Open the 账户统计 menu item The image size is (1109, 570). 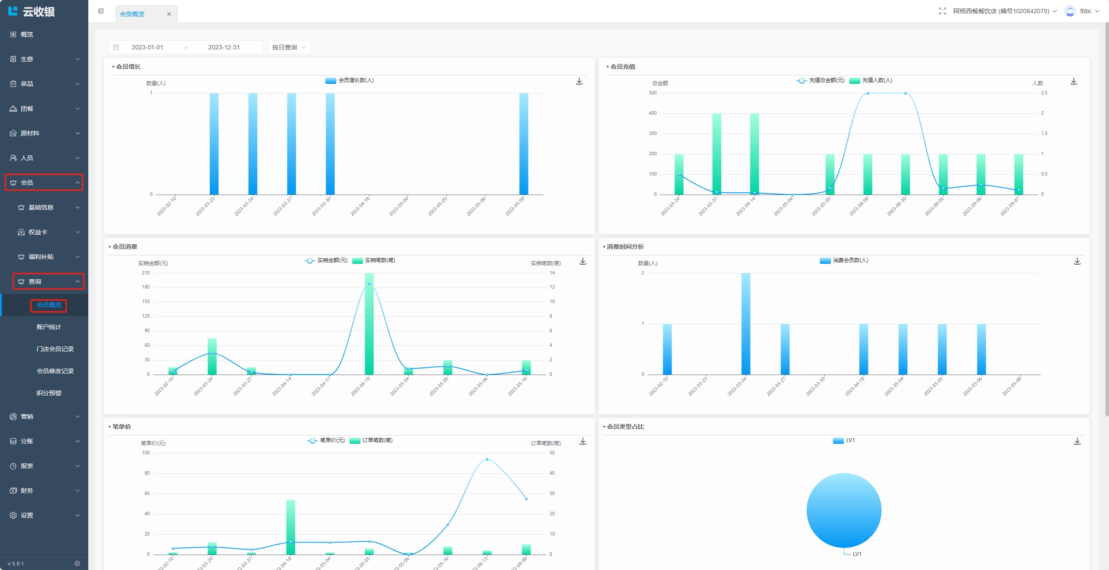point(49,327)
